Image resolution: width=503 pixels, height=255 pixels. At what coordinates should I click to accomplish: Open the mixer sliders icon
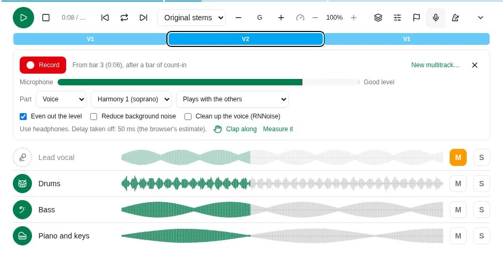tap(397, 18)
